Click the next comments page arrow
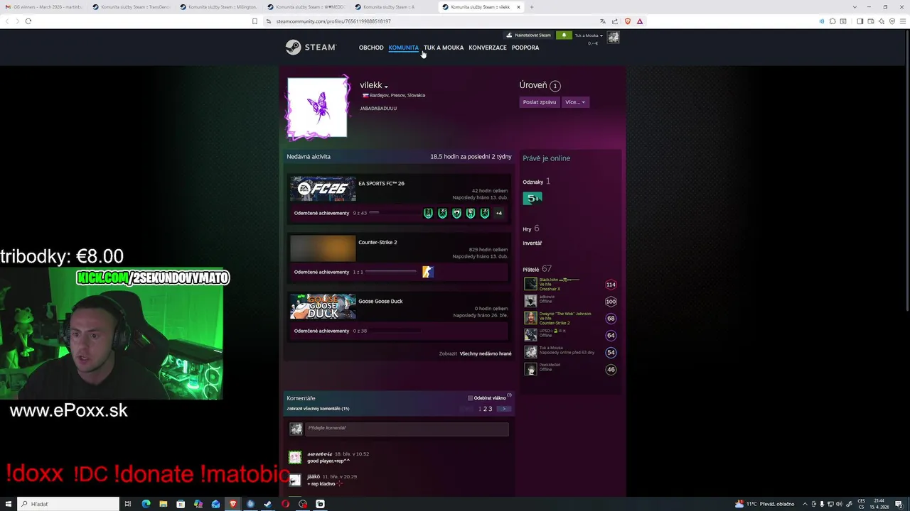 click(503, 409)
